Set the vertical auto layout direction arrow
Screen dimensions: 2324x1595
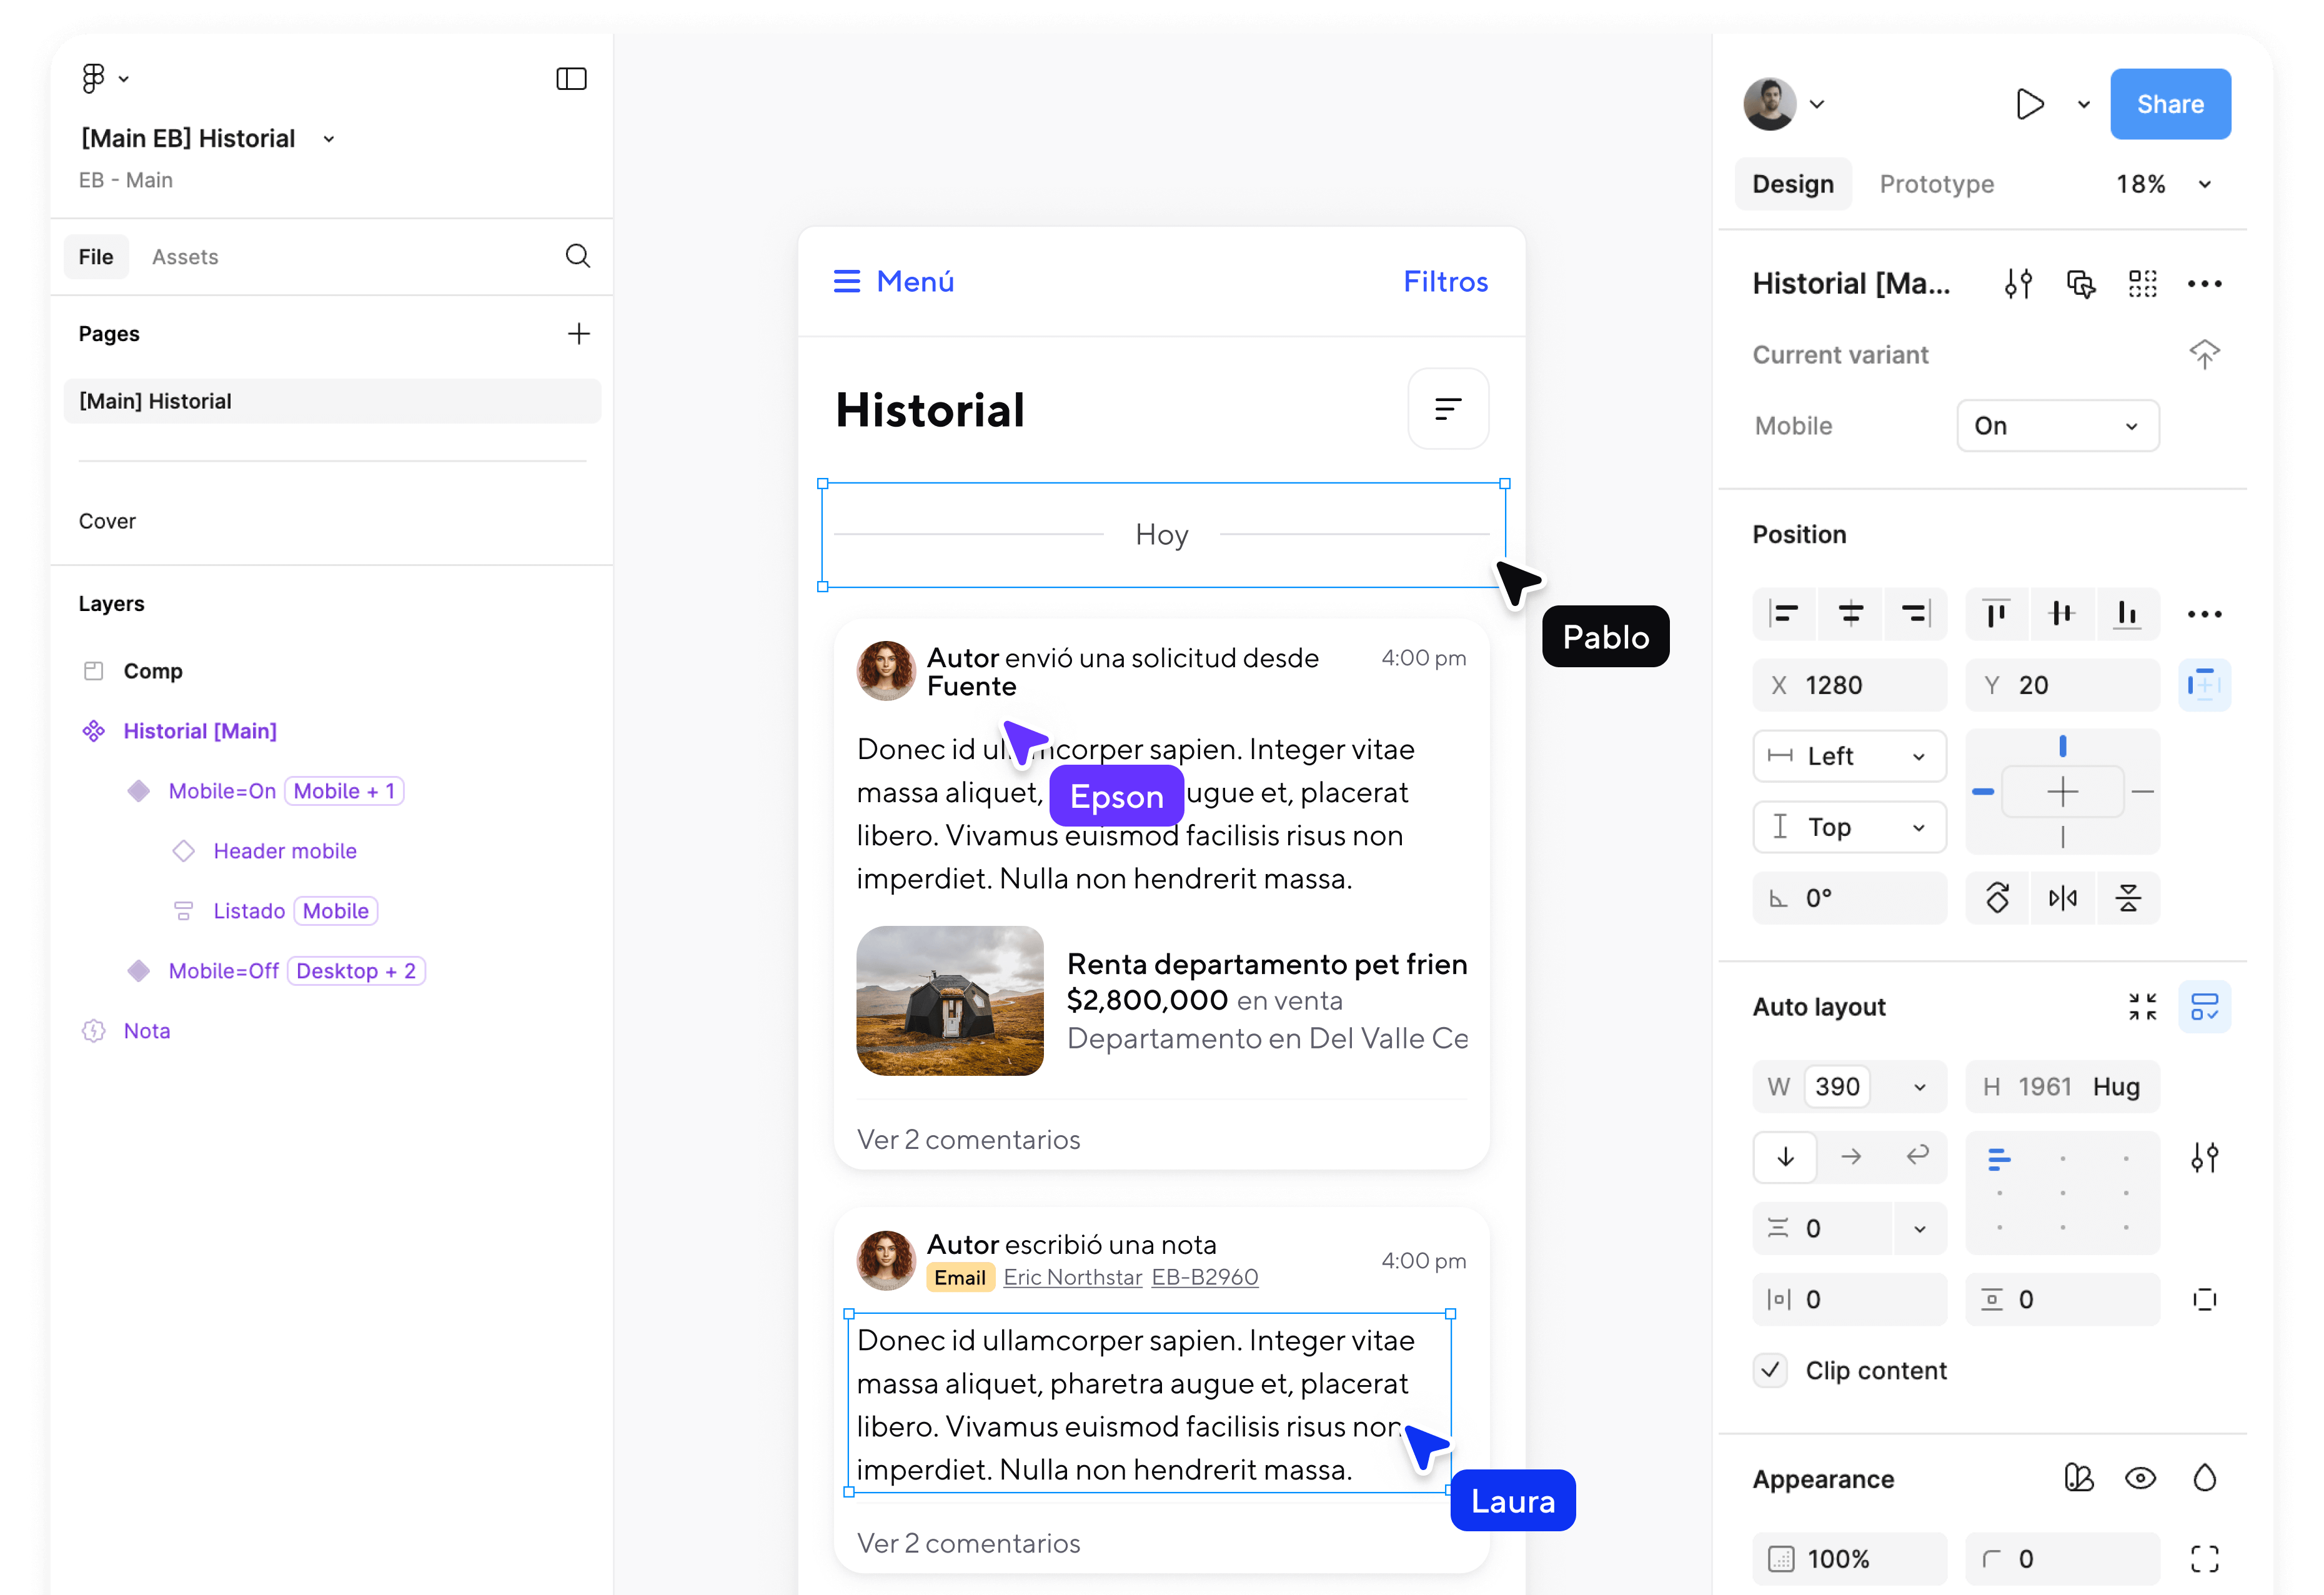(1785, 1157)
